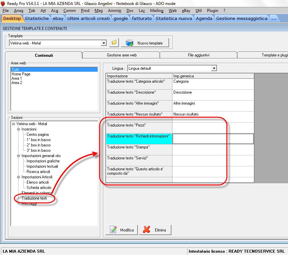The image size is (288, 255).
Task: Click the strawberry Ready Pro app icon
Action: pyautogui.click(x=3, y=4)
